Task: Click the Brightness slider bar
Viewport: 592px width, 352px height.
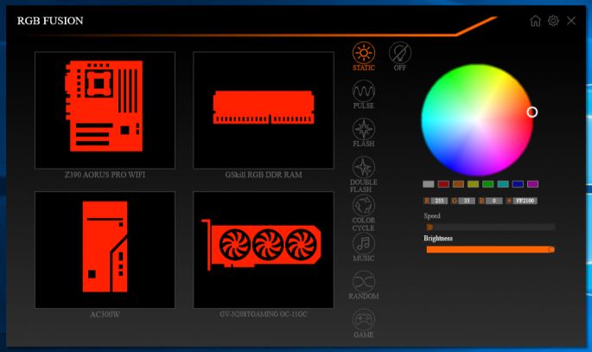Action: (x=490, y=249)
